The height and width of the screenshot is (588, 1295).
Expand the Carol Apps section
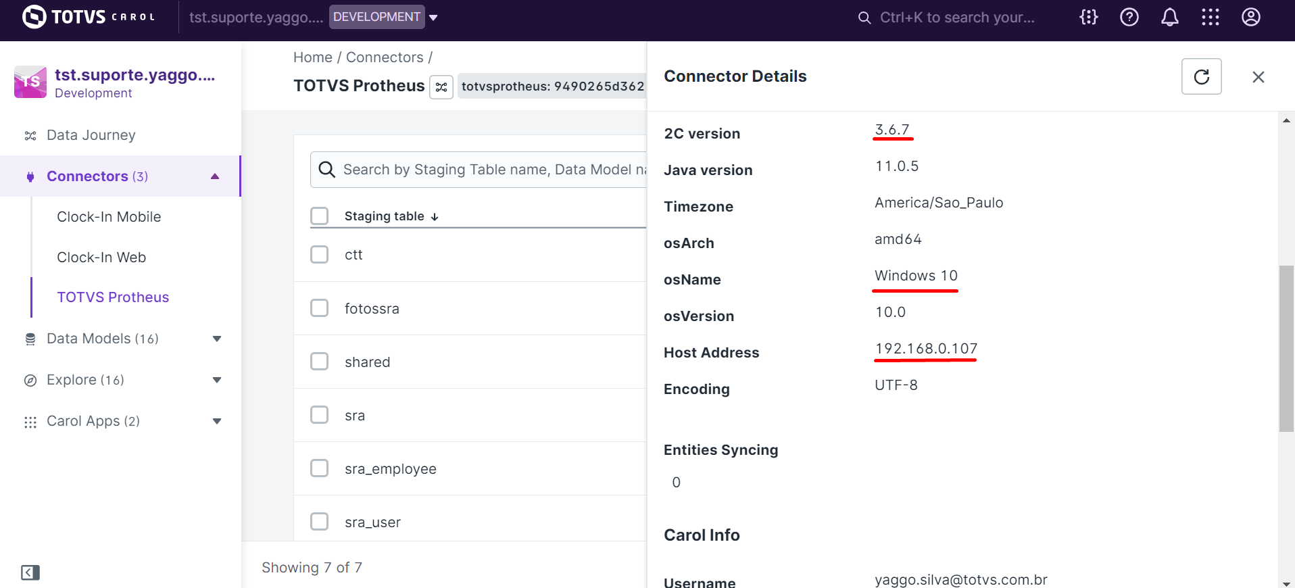[216, 421]
